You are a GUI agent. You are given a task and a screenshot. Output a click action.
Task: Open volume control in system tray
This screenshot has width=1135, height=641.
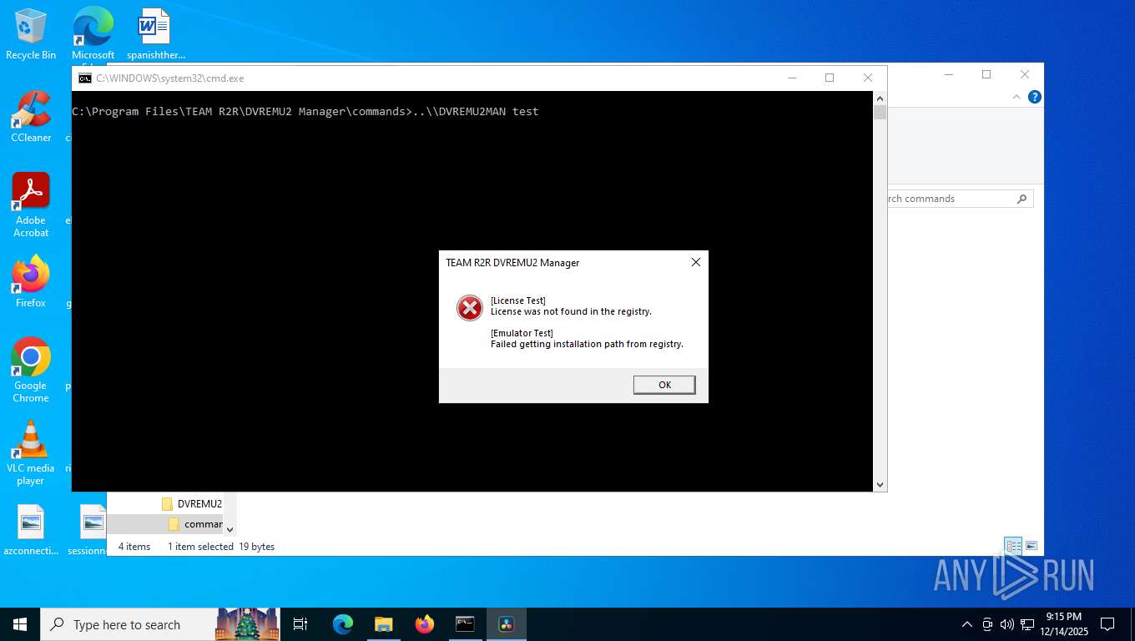click(x=1007, y=624)
